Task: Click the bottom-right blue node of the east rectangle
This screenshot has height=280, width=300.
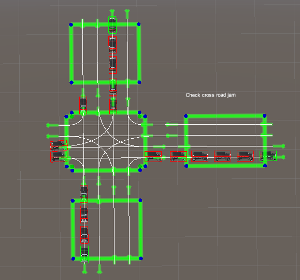Action: (265, 166)
